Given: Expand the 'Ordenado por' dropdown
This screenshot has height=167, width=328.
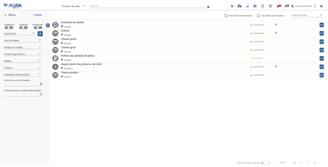Looking at the screenshot, I should pos(307,15).
